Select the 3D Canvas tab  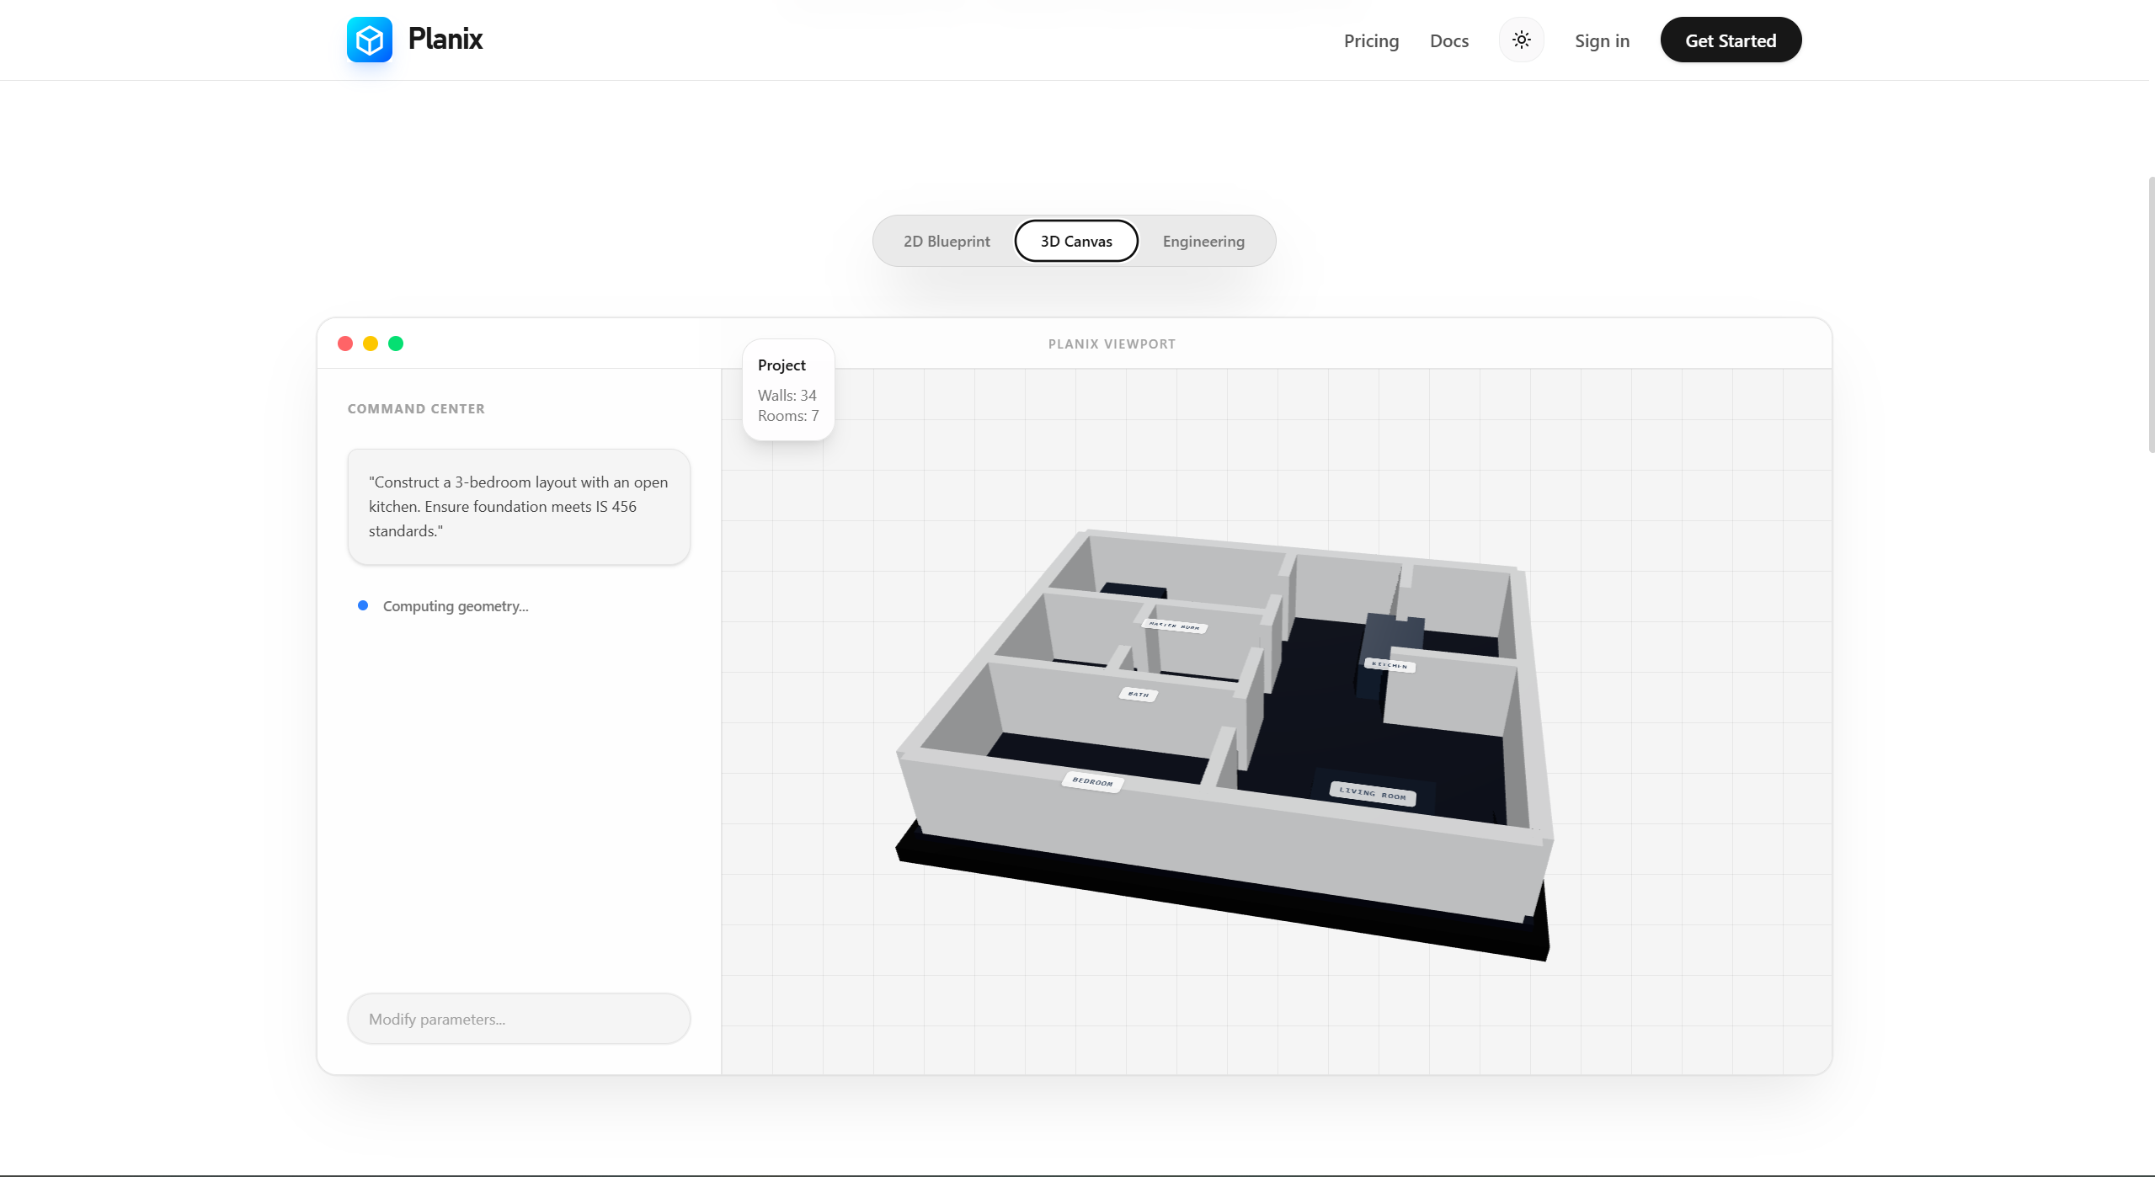click(x=1076, y=242)
